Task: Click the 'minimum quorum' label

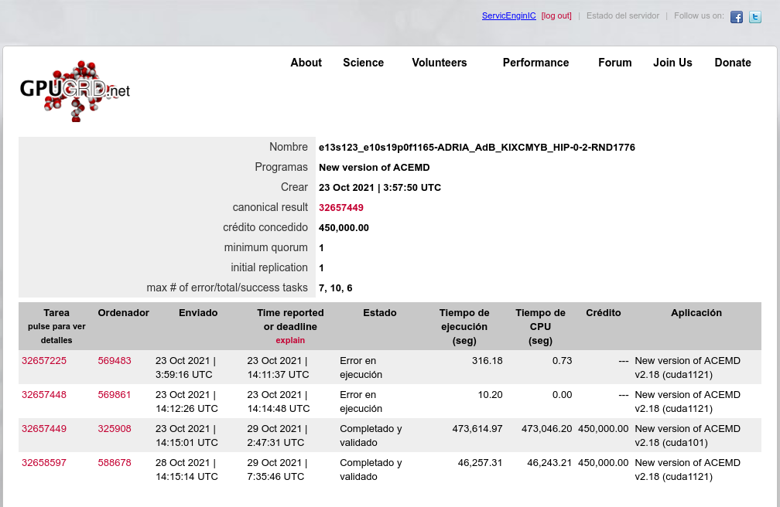Action: 265,247
